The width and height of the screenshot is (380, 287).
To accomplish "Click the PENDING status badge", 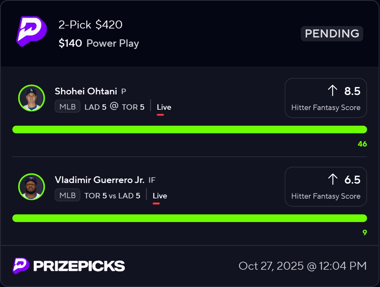I will point(332,34).
